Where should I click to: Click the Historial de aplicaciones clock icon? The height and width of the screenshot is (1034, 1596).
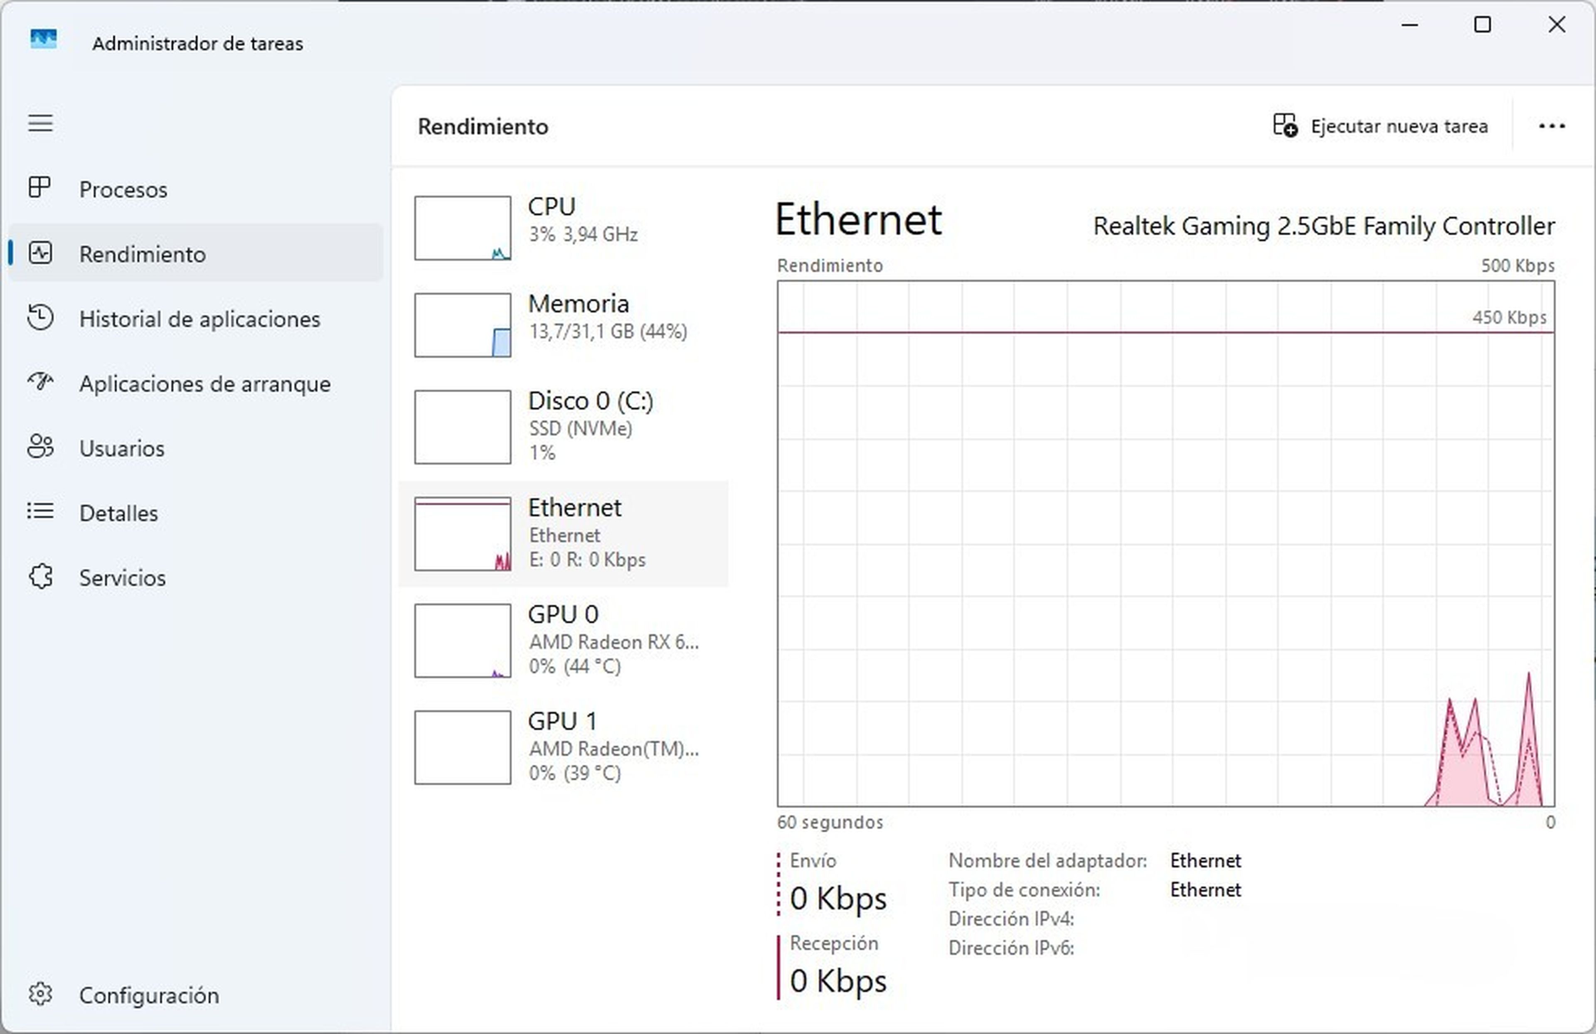tap(40, 317)
